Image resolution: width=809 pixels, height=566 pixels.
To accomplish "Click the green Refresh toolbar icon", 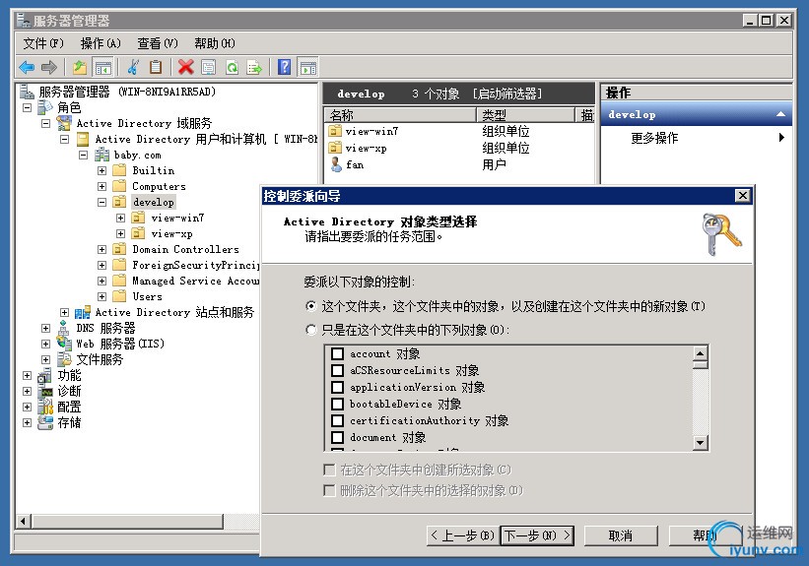I will pyautogui.click(x=233, y=67).
